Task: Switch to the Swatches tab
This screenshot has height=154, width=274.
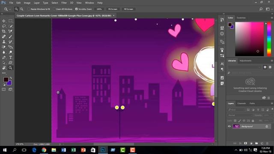Action: (x=241, y=18)
